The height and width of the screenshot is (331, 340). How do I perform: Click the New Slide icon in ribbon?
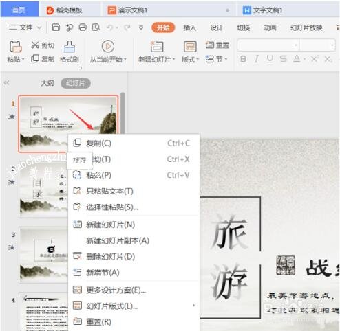(x=157, y=46)
